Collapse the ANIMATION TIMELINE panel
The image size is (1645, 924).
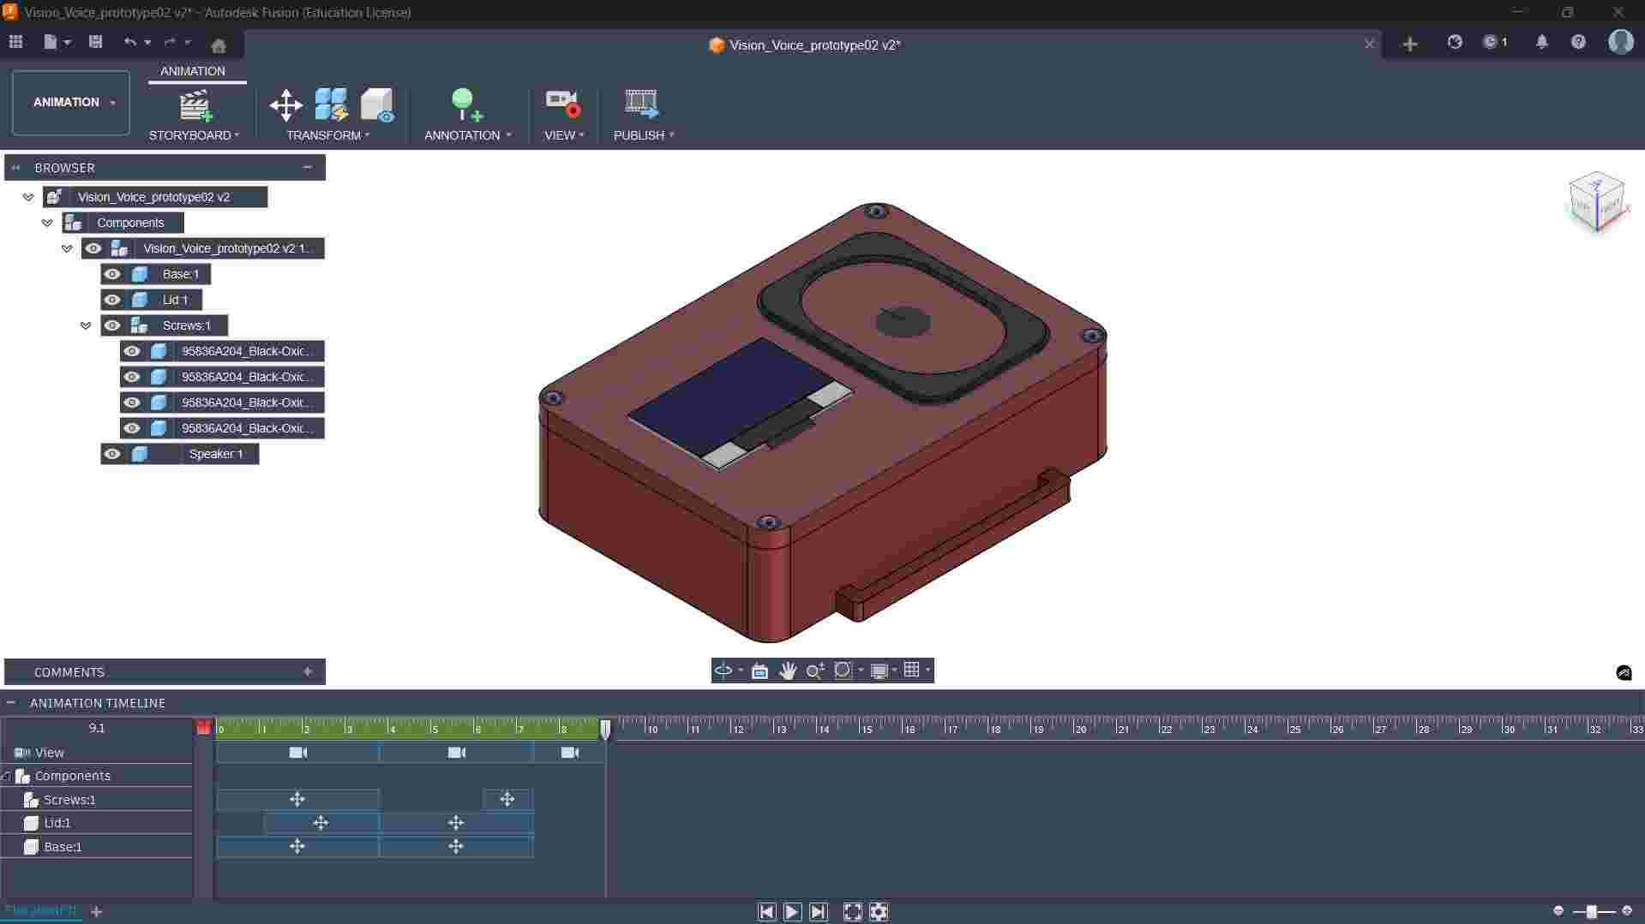(11, 703)
